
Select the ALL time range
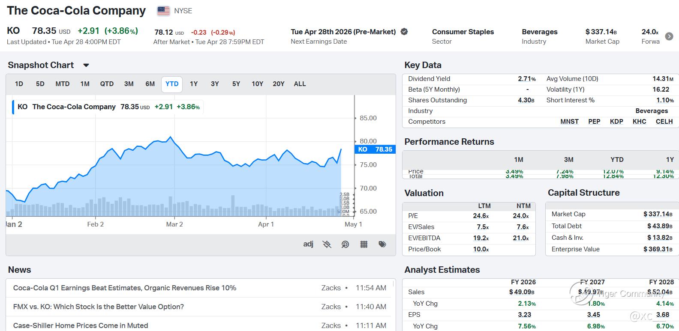[x=300, y=84]
